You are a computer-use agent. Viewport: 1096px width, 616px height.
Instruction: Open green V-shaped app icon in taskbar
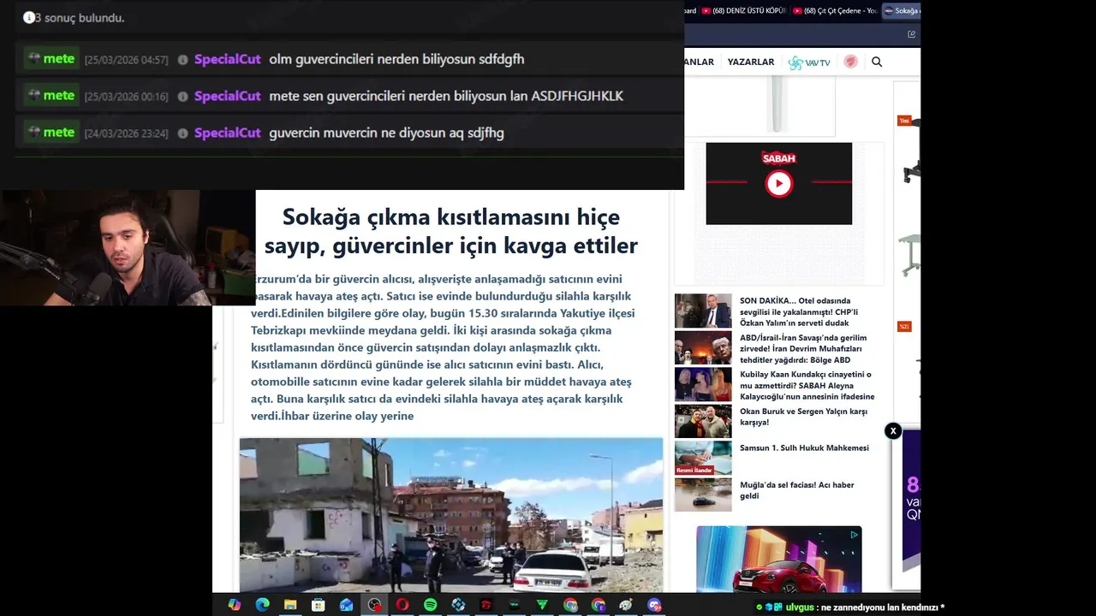tap(542, 605)
